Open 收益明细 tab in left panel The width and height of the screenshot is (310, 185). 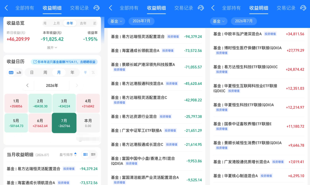tap(52, 8)
